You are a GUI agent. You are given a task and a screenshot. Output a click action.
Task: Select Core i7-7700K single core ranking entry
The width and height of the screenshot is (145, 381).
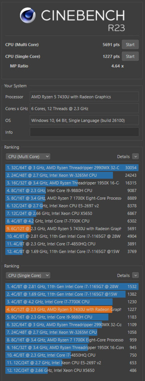click(x=72, y=302)
